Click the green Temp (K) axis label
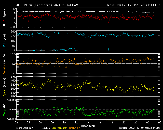The height and width of the screenshot is (130, 163). coord(4,109)
